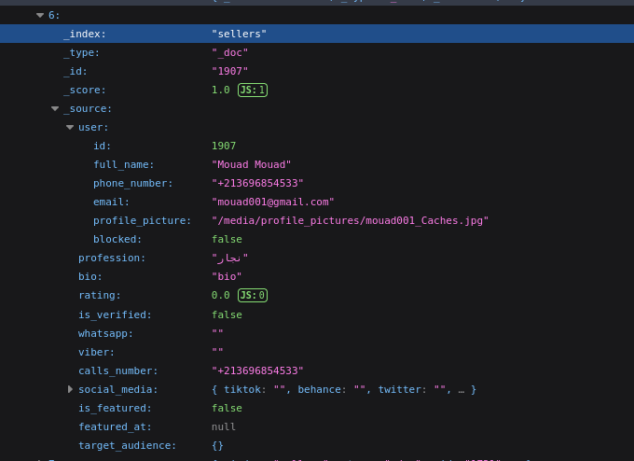
Task: Select the social_media key
Action: (118, 389)
